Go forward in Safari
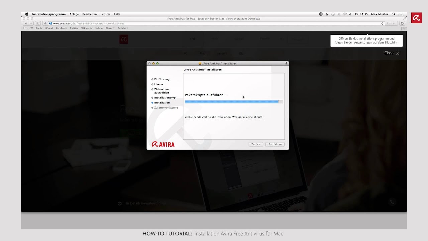The height and width of the screenshot is (241, 428). (x=31, y=23)
